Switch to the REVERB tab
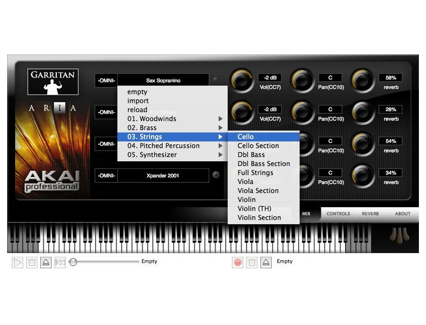426x325 pixels. coord(370,214)
